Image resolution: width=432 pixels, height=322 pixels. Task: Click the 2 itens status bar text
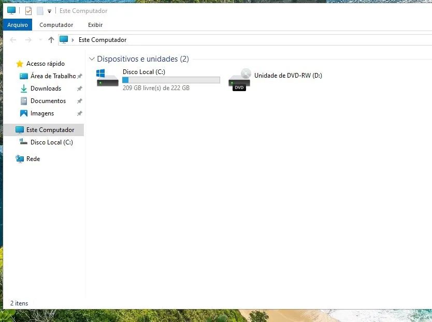pyautogui.click(x=19, y=303)
